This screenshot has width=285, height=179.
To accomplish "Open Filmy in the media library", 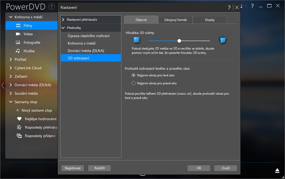I will click(28, 26).
